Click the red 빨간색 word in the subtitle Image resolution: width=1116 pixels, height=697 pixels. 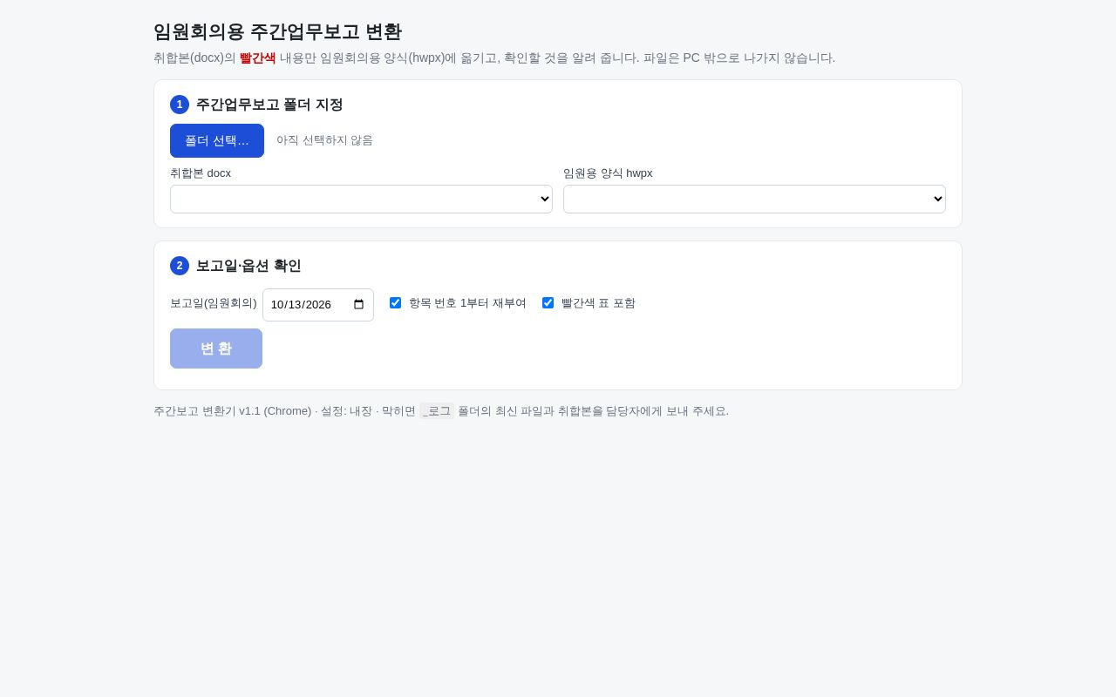point(258,58)
